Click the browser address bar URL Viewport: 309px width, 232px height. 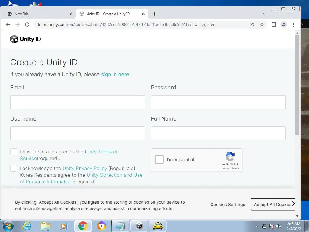tap(129, 24)
